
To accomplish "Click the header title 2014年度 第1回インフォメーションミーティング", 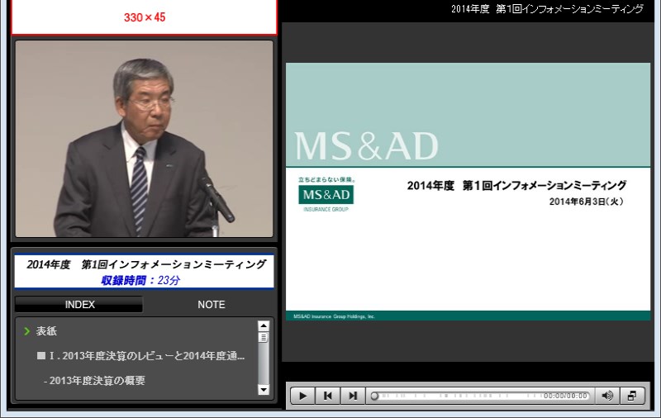I will pyautogui.click(x=547, y=9).
